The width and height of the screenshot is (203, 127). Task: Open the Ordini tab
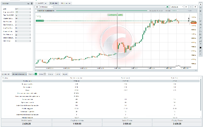pyautogui.click(x=42, y=74)
